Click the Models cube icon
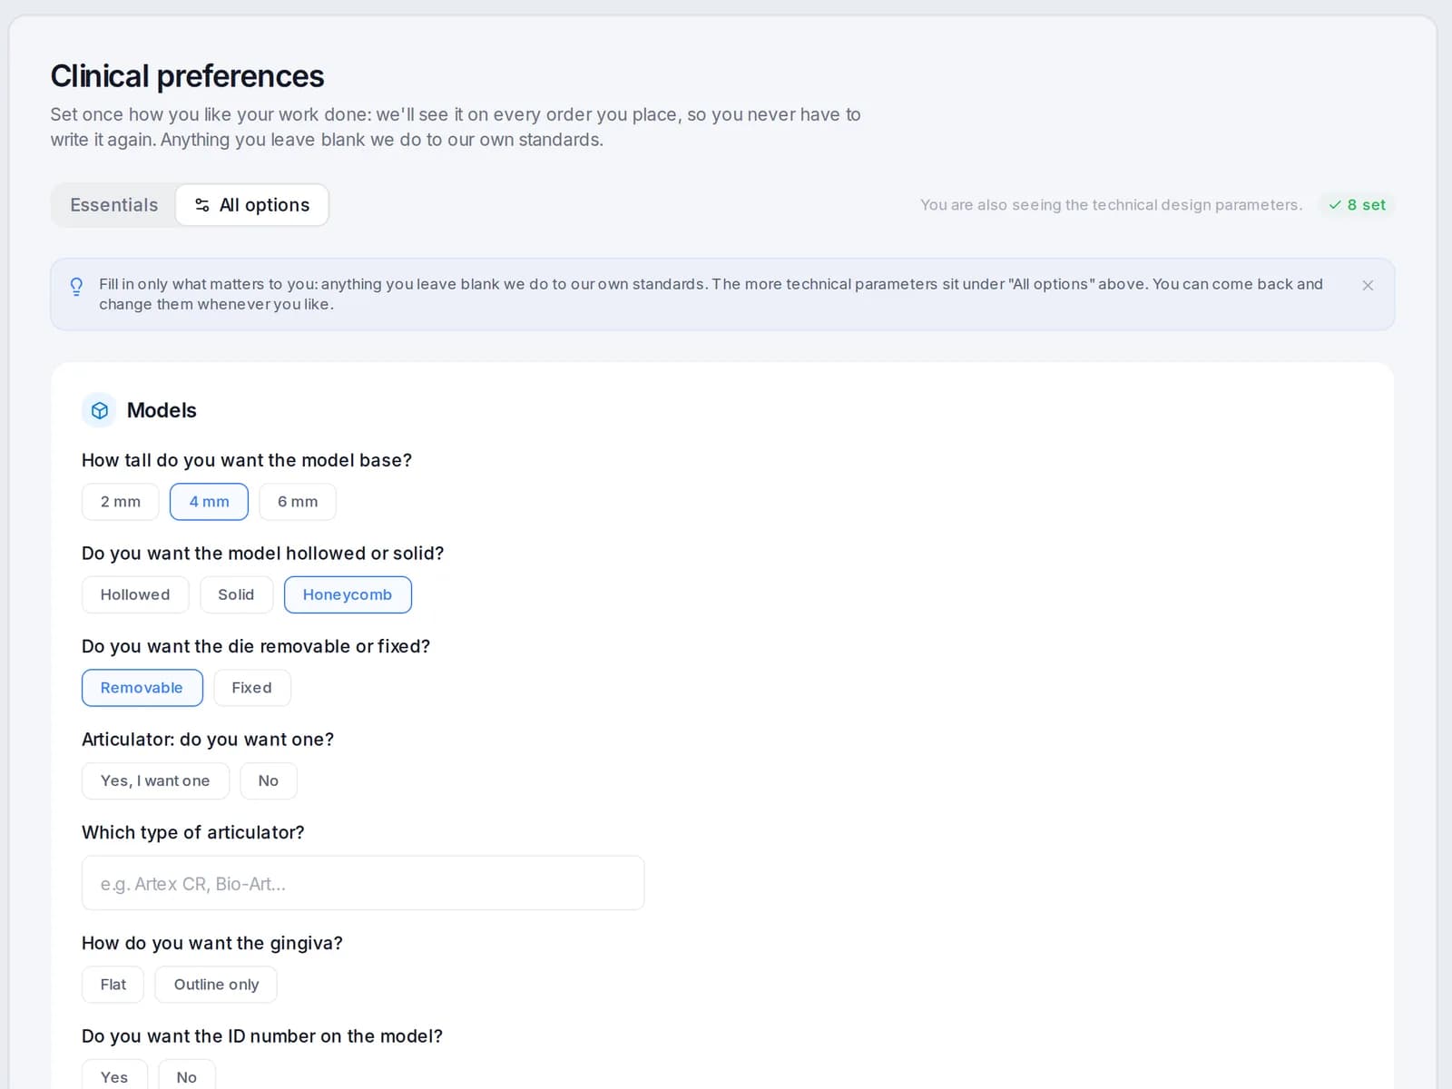The image size is (1452, 1089). point(100,410)
